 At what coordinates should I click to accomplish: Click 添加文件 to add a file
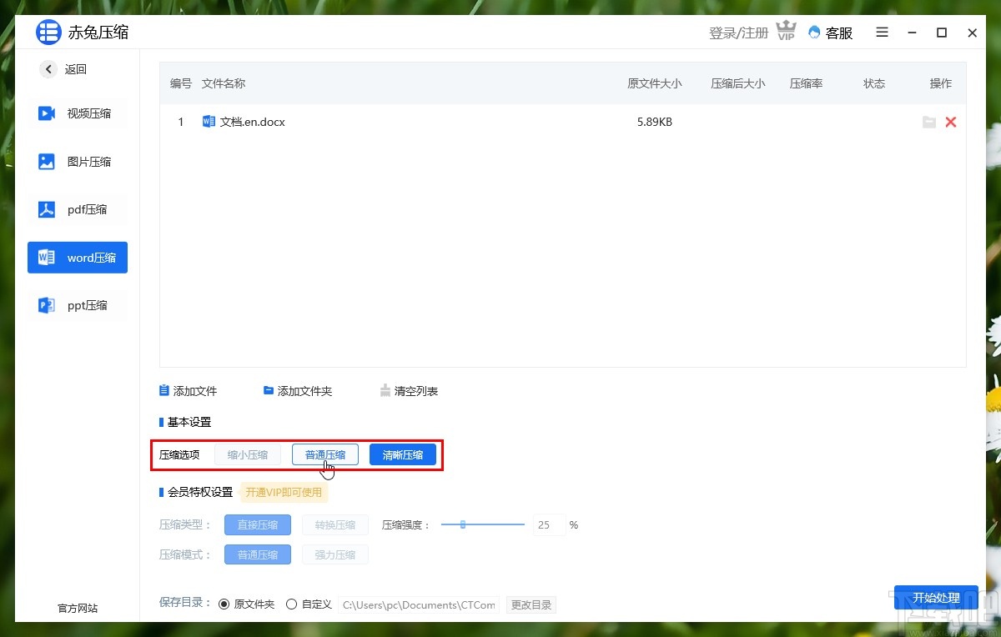(x=189, y=391)
